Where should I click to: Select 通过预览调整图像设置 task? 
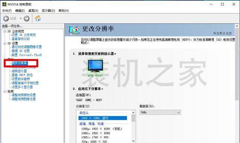pyautogui.click(x=27, y=47)
